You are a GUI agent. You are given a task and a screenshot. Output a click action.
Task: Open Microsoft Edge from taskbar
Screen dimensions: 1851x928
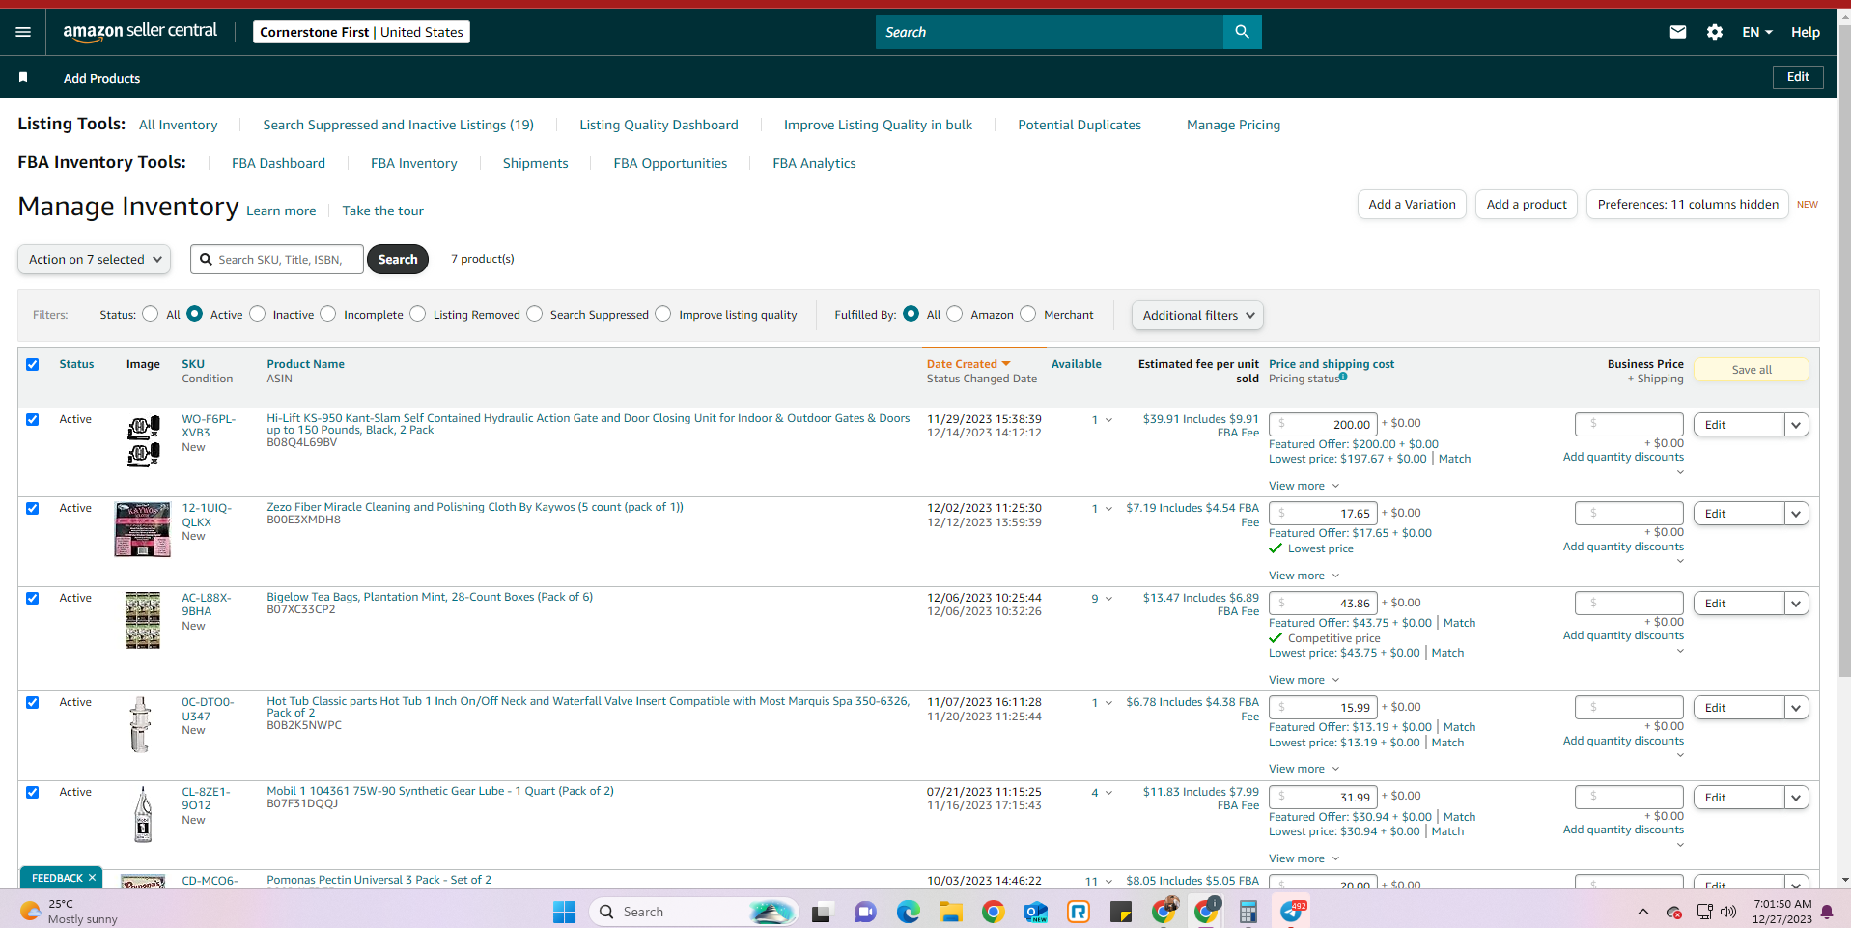coord(908,912)
